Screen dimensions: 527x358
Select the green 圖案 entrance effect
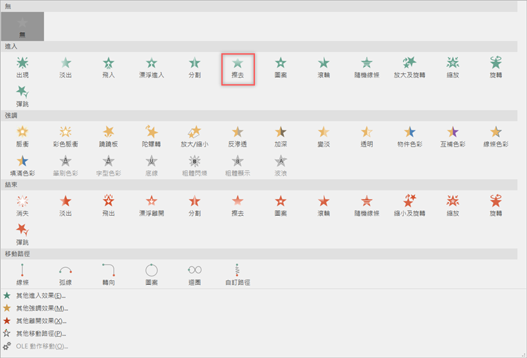281,67
